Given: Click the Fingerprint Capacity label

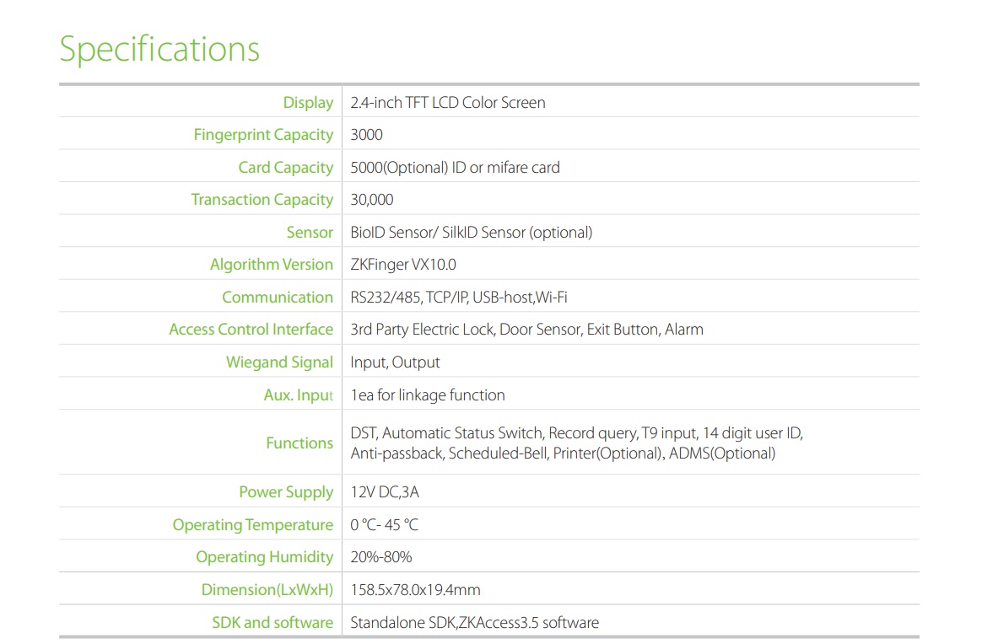Looking at the screenshot, I should pyautogui.click(x=263, y=134).
